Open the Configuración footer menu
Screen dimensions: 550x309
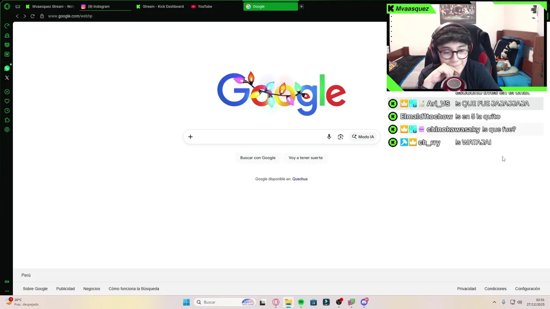[x=528, y=289]
